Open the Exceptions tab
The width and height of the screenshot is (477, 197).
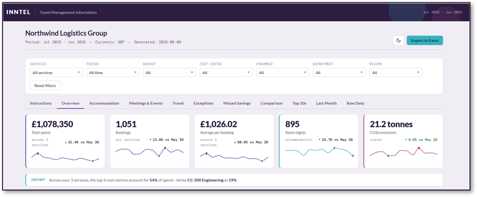coord(204,103)
